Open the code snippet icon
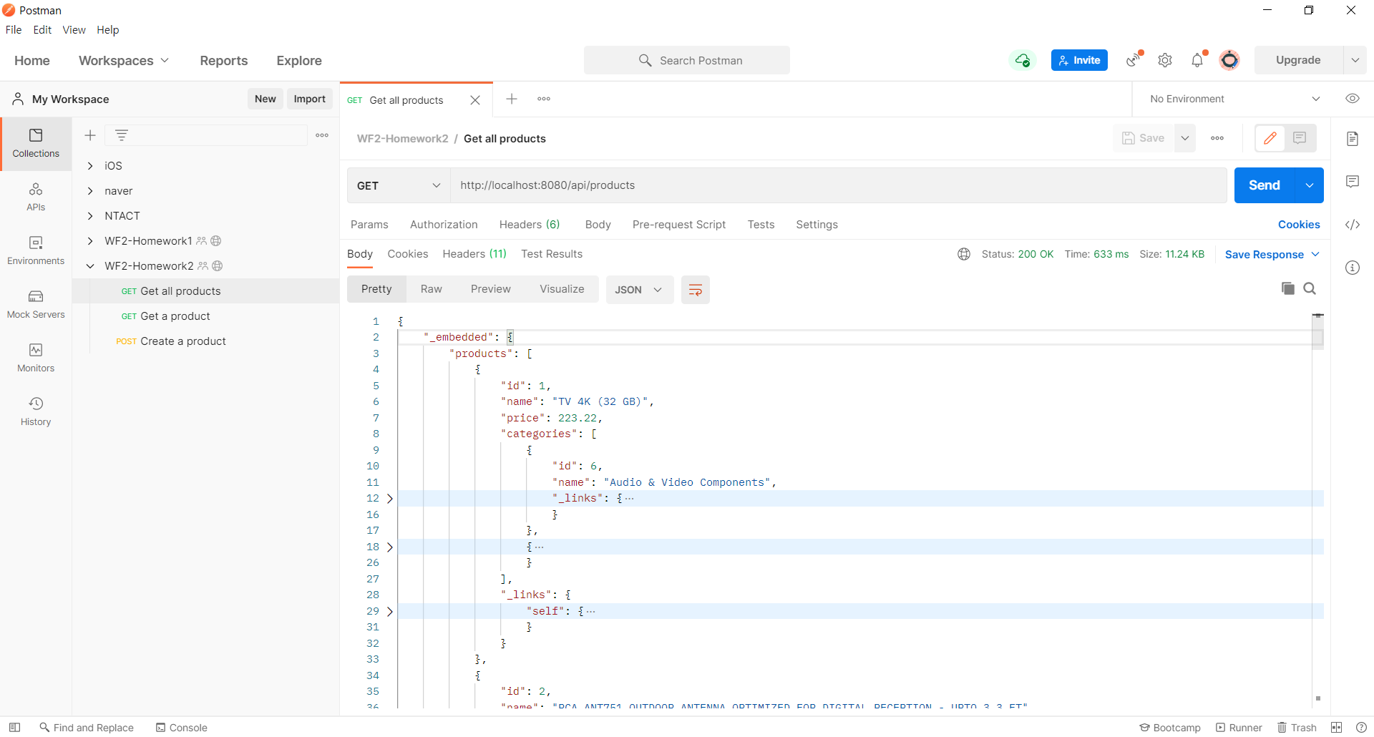Image resolution: width=1374 pixels, height=737 pixels. (1353, 225)
